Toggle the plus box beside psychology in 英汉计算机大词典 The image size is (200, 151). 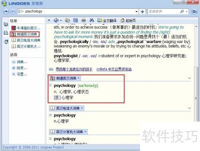50,139
